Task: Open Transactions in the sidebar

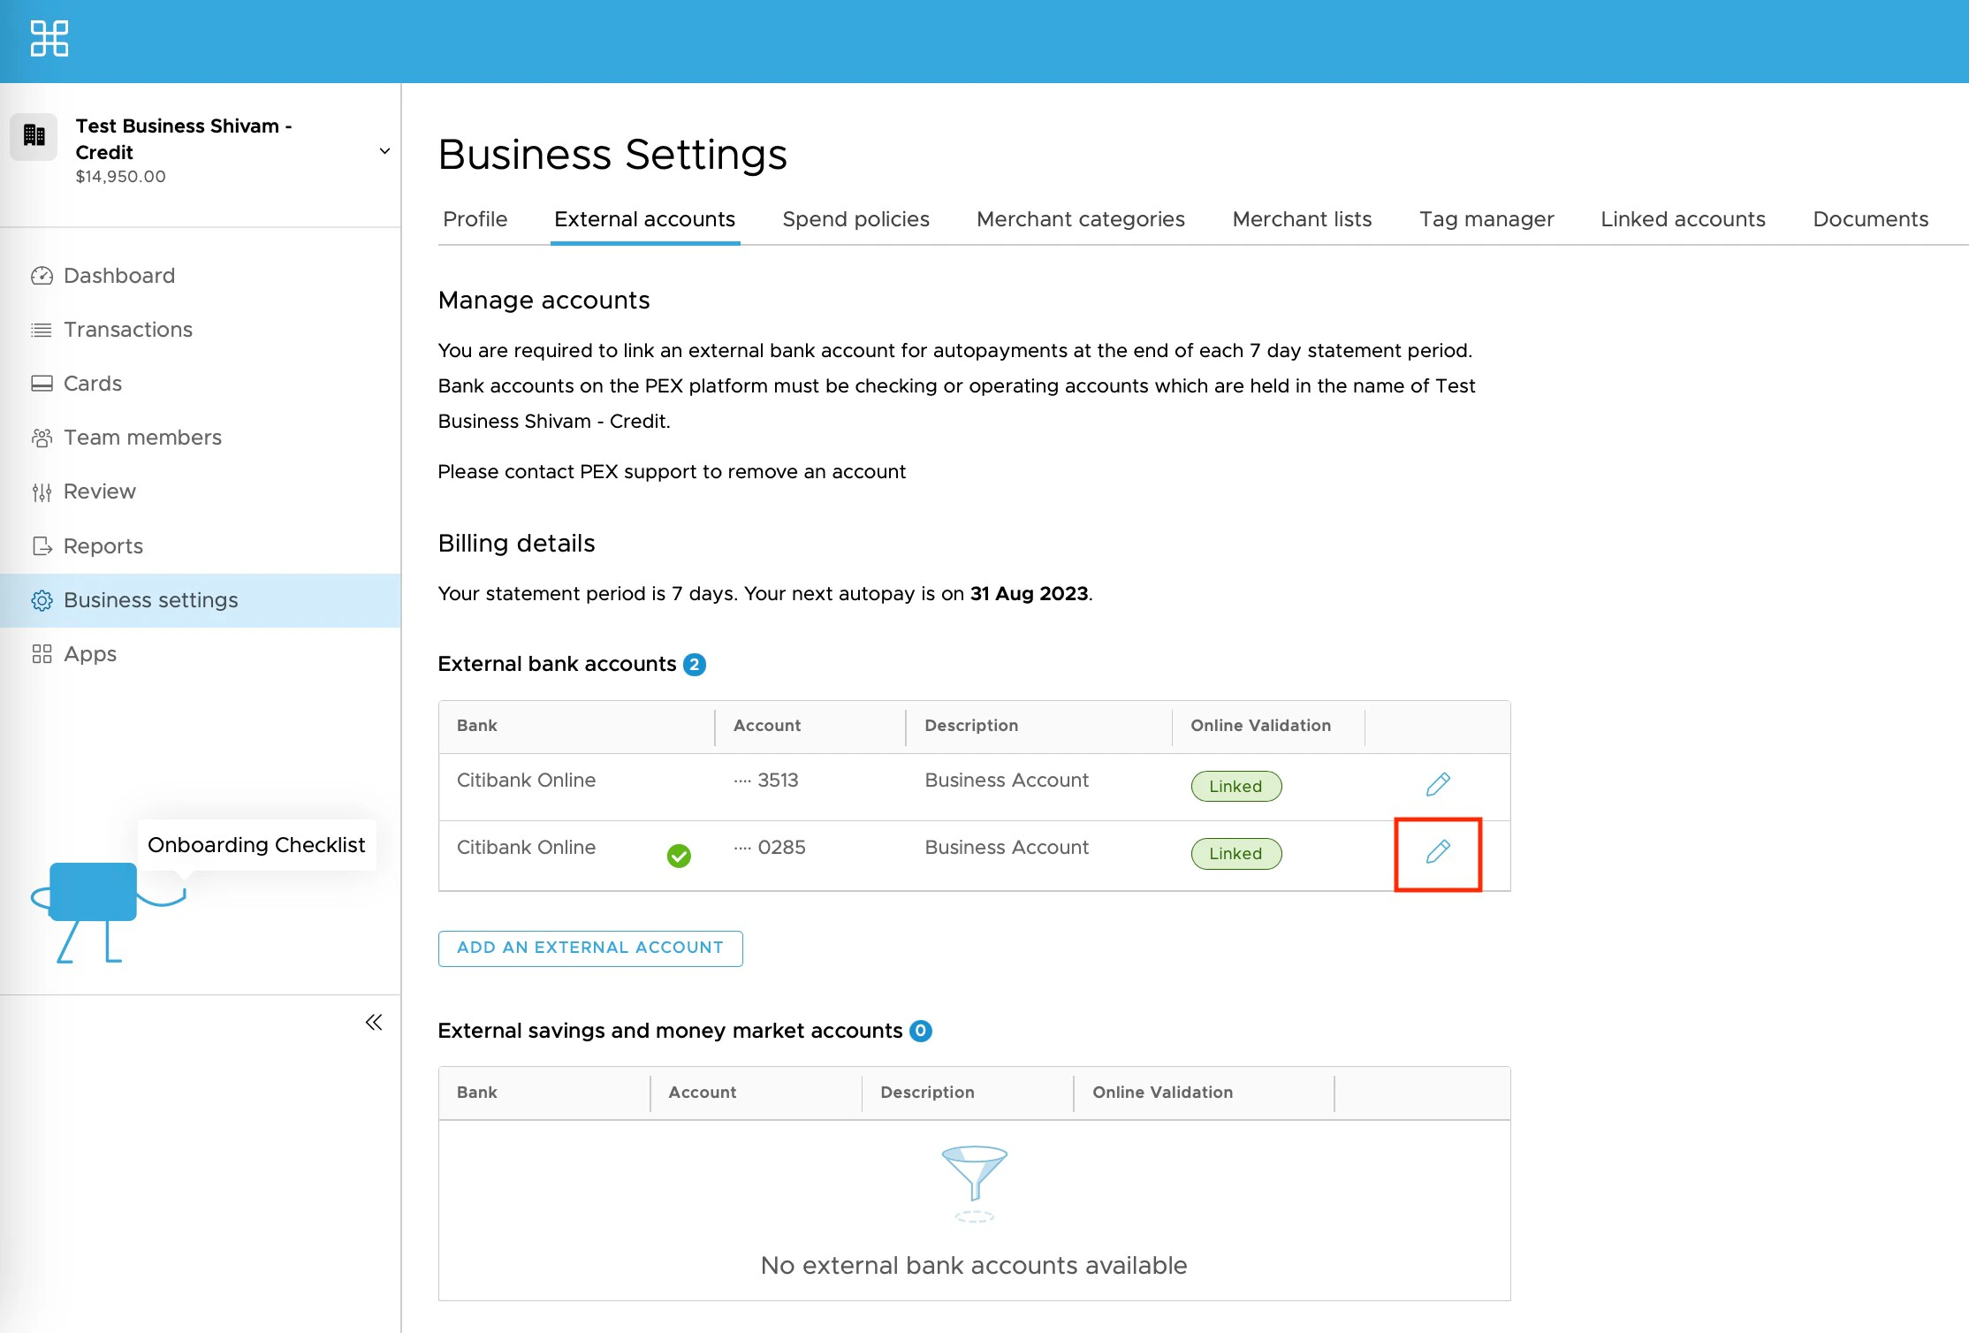Action: click(x=127, y=330)
